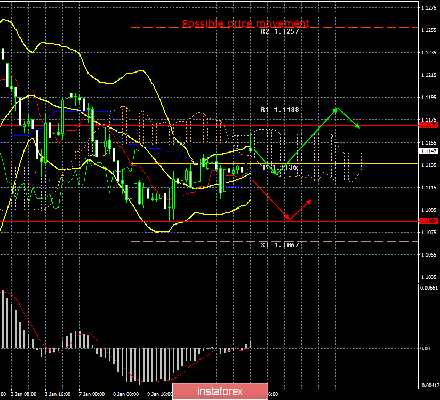Click the 1.1215 price scale label
The height and width of the screenshot is (400, 440).
(429, 75)
